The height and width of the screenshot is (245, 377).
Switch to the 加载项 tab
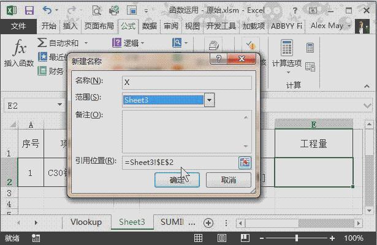[254, 26]
